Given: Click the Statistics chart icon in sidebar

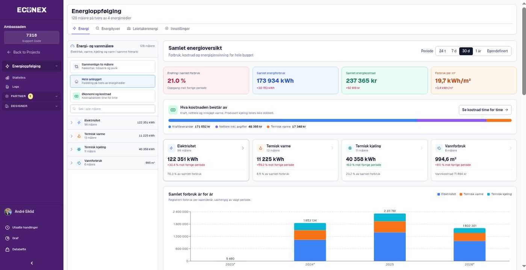Looking at the screenshot, I should 7,78.
